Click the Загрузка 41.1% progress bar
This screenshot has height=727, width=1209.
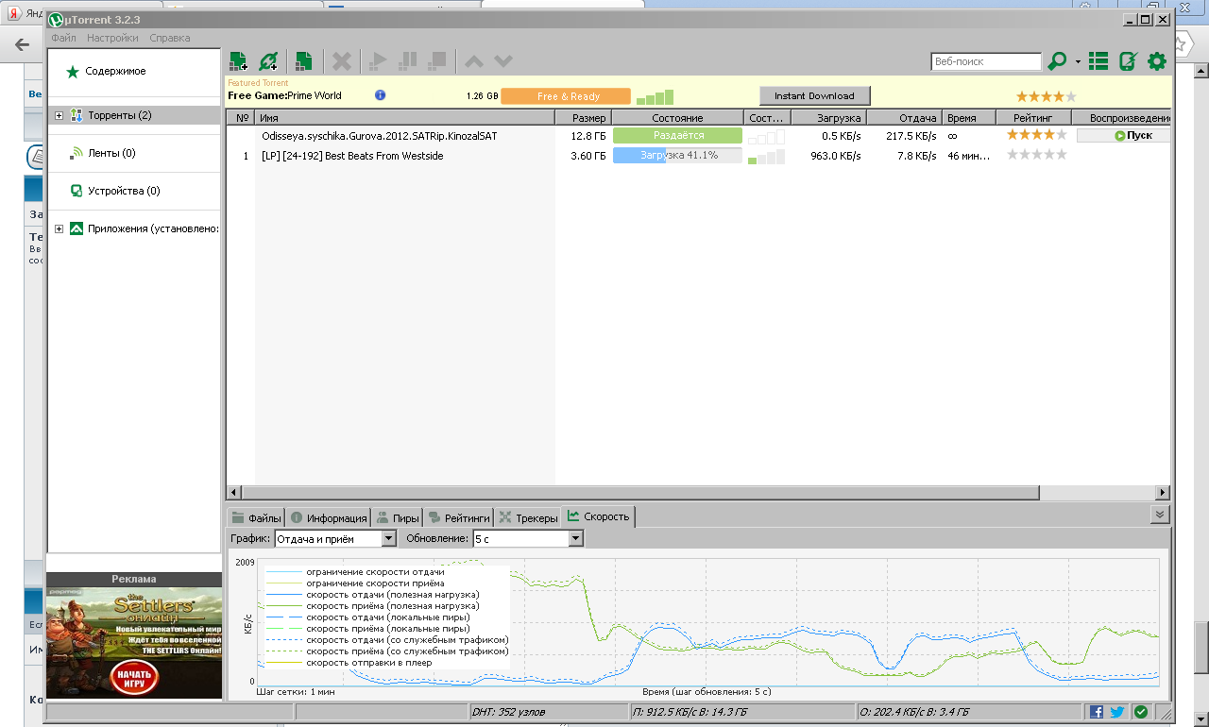coord(678,155)
